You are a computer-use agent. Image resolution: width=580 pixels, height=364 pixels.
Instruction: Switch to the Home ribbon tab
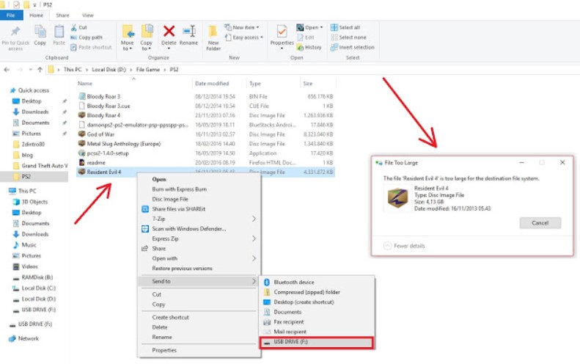point(36,15)
